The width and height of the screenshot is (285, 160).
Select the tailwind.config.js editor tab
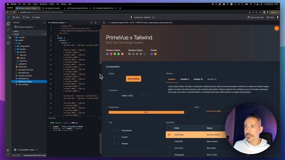[x=58, y=23]
